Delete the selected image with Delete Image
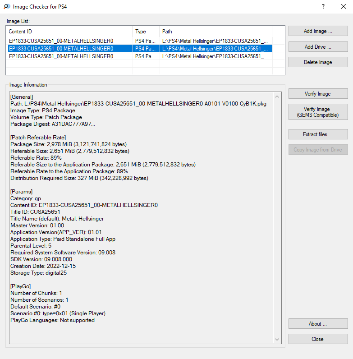The width and height of the screenshot is (353, 359). point(318,62)
